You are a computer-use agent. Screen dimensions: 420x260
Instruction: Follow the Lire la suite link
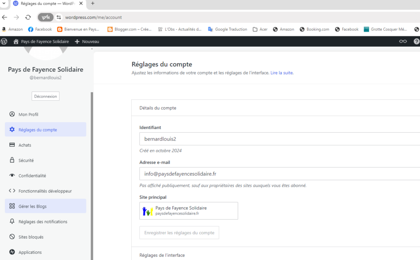(x=282, y=73)
